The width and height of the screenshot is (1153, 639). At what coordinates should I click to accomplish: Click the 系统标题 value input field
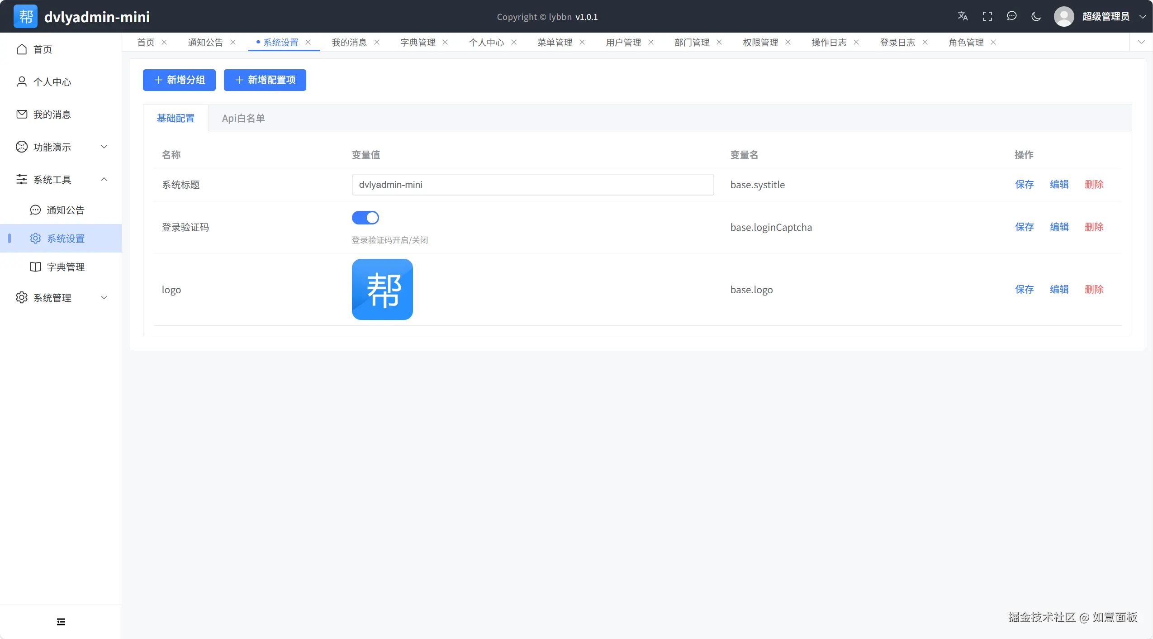click(x=532, y=185)
